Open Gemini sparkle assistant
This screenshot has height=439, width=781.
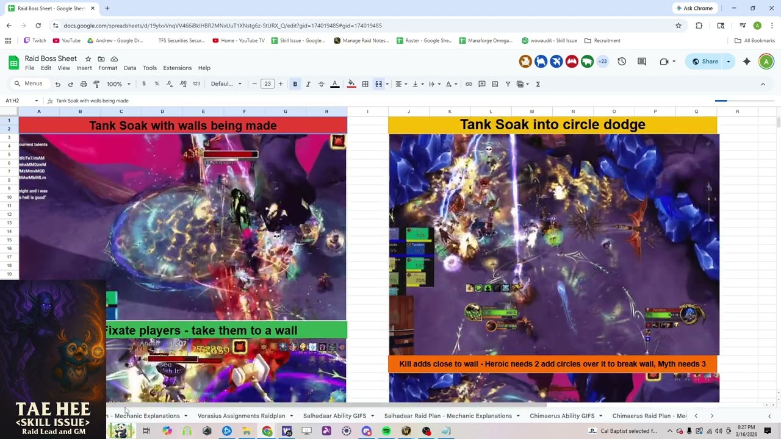coord(747,62)
